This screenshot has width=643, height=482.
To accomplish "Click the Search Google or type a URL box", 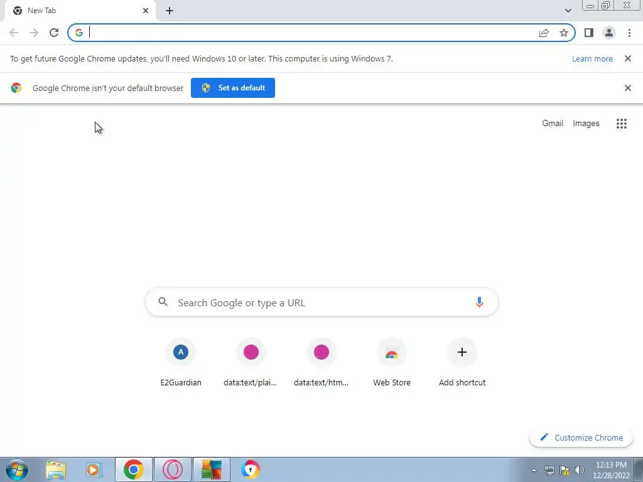I will (321, 303).
